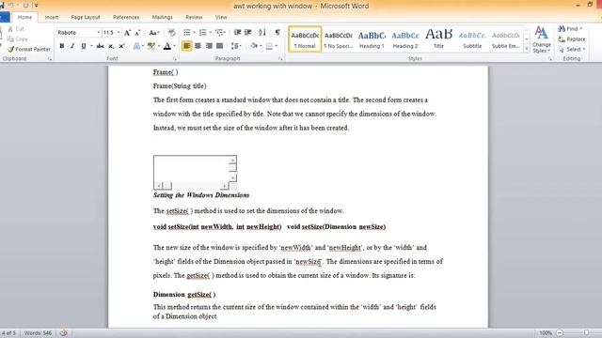
Task: Click the Numbering list icon
Action: [x=203, y=33]
